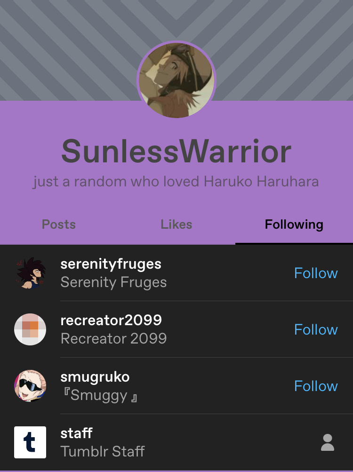
Task: Click the Tumblr staff logo avatar
Action: 30,442
